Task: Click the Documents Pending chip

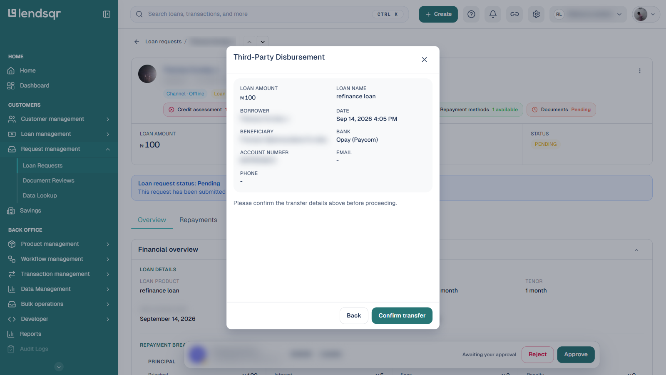Action: [561, 110]
